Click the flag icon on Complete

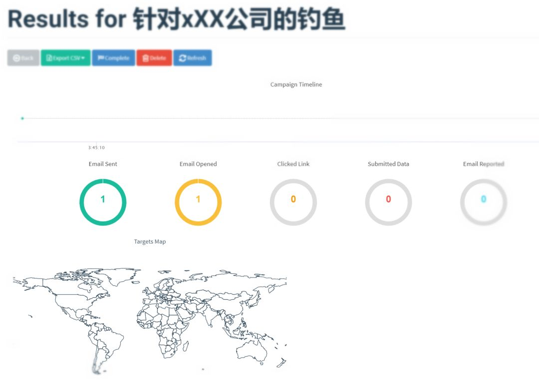pos(101,58)
